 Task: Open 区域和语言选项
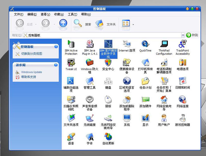coord(127,85)
